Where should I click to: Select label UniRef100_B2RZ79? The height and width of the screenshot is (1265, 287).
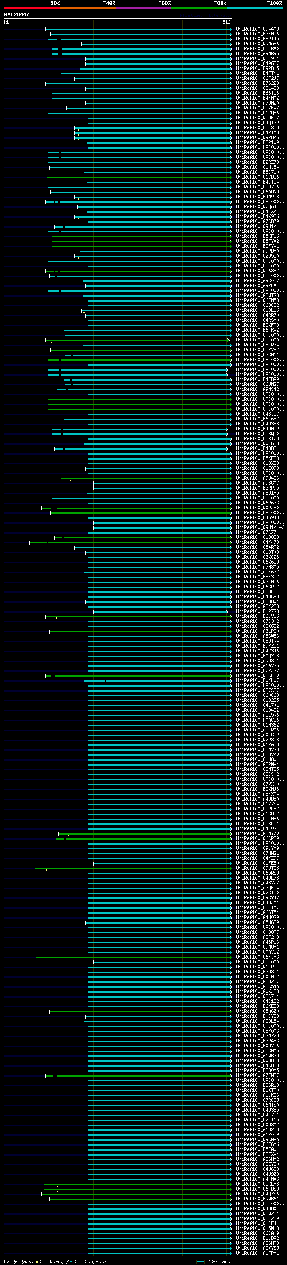pos(257,162)
